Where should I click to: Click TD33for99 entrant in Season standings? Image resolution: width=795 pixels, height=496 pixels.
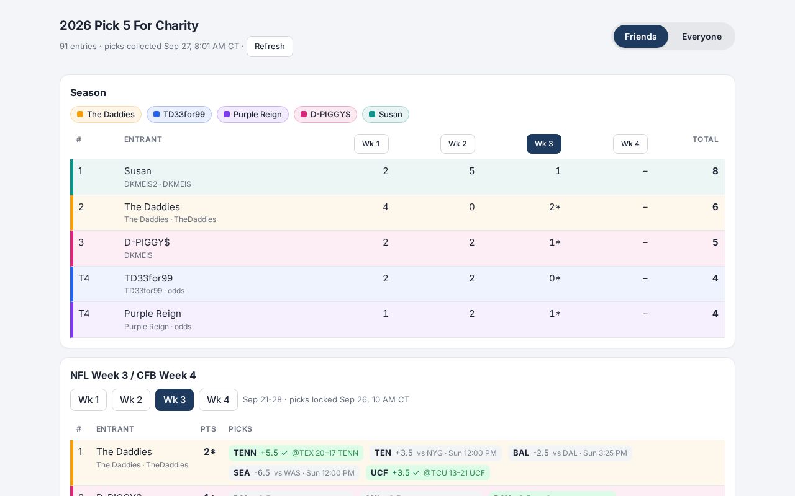click(x=148, y=278)
